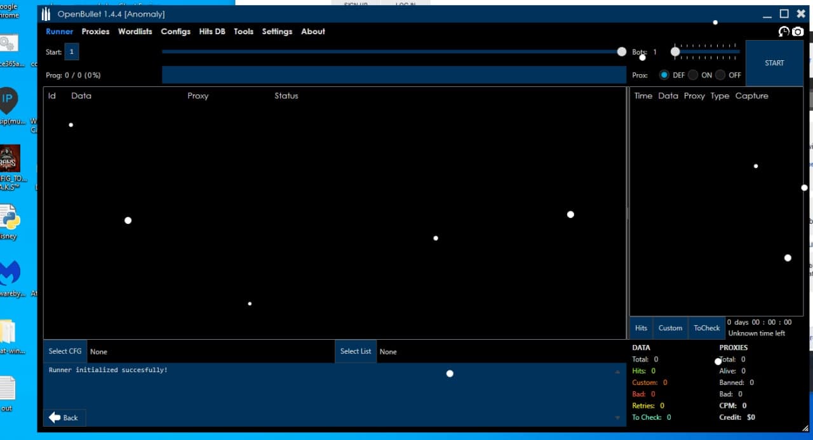Close the OpenBullet window

[x=801, y=14]
